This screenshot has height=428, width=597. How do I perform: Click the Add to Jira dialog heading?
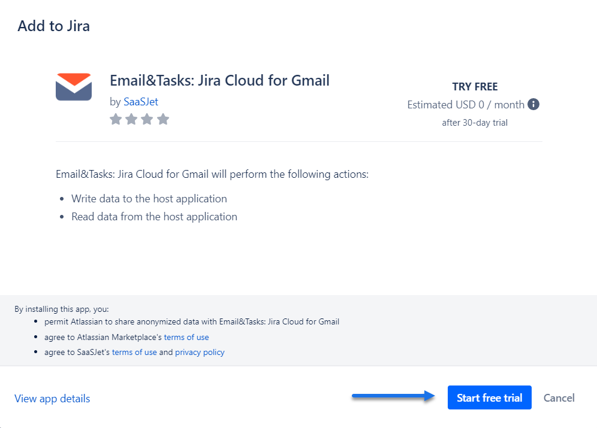click(54, 26)
